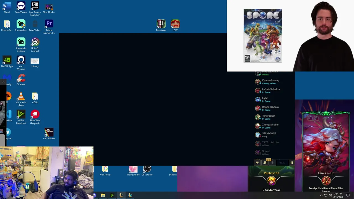Screen dimensions: 354x199
Task: Open the second League taskbar icon
Action: pyautogui.click(x=130, y=195)
